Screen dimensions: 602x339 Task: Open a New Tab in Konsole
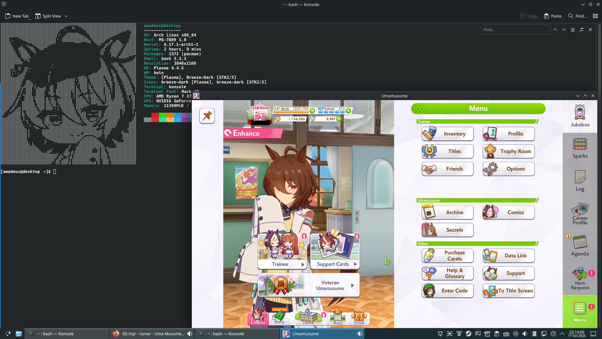17,16
